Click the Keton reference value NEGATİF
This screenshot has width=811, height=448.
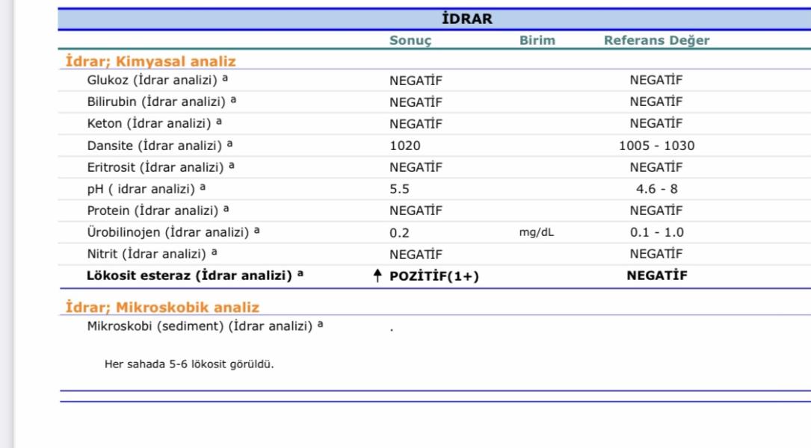(x=656, y=123)
